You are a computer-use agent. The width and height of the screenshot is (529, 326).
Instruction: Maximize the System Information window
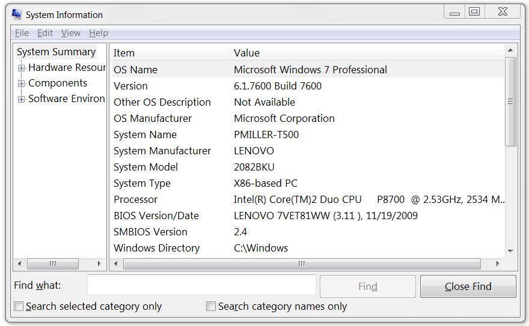[474, 11]
